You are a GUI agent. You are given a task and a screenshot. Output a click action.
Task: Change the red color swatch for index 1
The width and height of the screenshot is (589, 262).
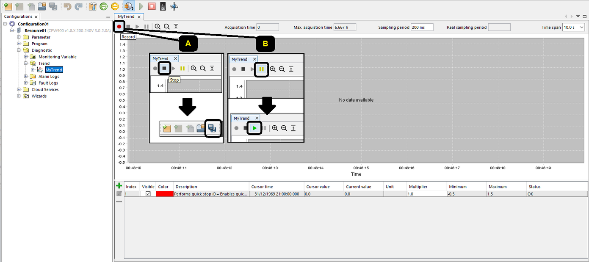pos(164,194)
